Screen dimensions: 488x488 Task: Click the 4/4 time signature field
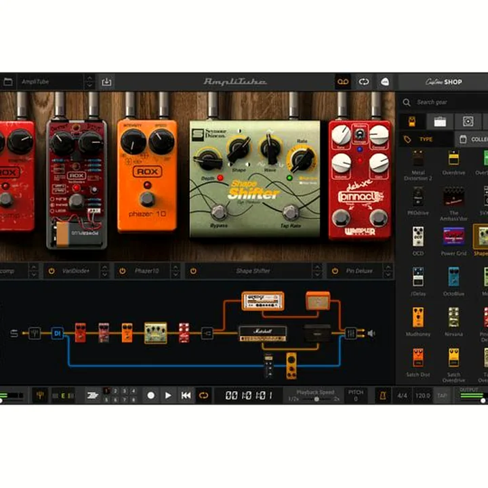point(402,396)
